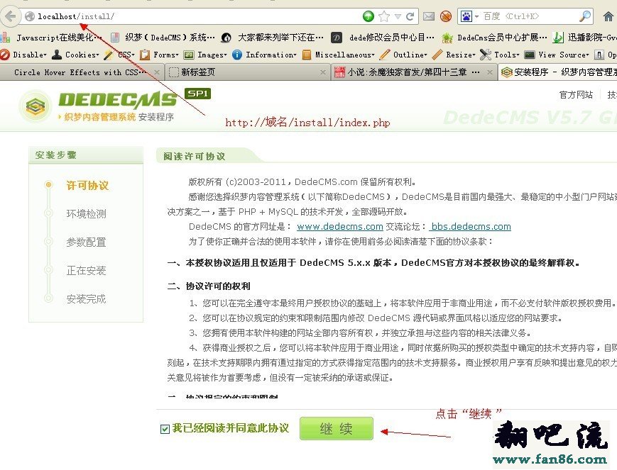Open the dede修改会员中心目 bookmark
Screen dimensions: 617x470
(383, 38)
